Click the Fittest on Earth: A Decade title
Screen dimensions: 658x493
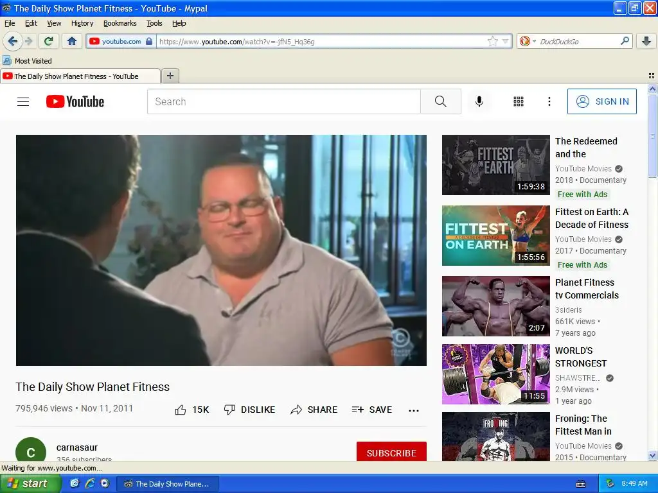pos(592,218)
